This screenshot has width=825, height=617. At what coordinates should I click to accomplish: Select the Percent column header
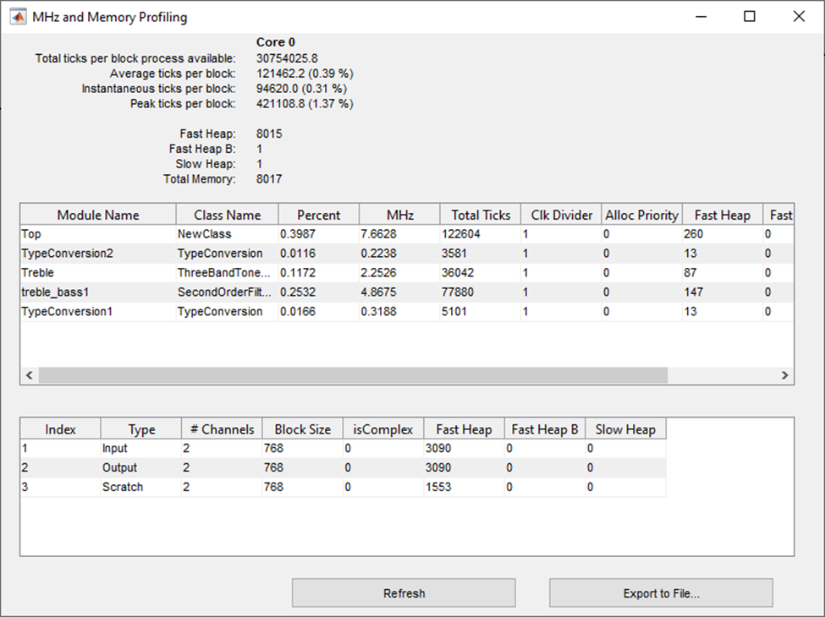point(318,215)
